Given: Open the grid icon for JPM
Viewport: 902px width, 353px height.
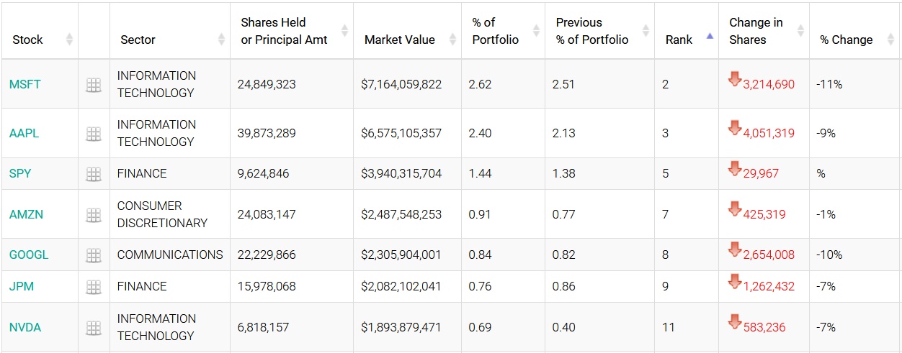Looking at the screenshot, I should (94, 287).
